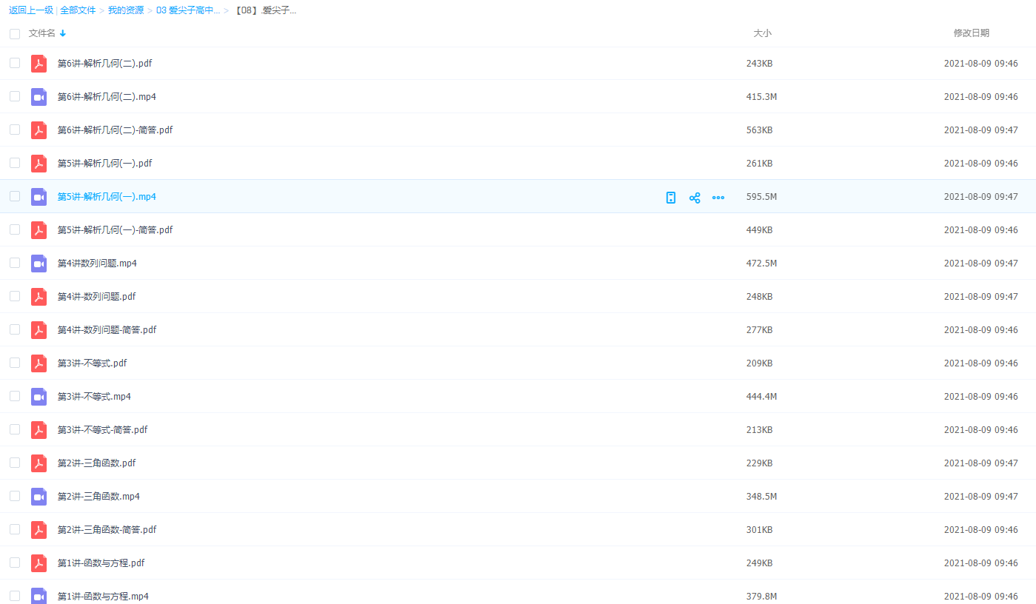Click the 文件名 sort arrow
Image resolution: width=1036 pixels, height=604 pixels.
(x=63, y=33)
